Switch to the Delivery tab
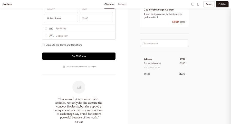 tap(122, 4)
